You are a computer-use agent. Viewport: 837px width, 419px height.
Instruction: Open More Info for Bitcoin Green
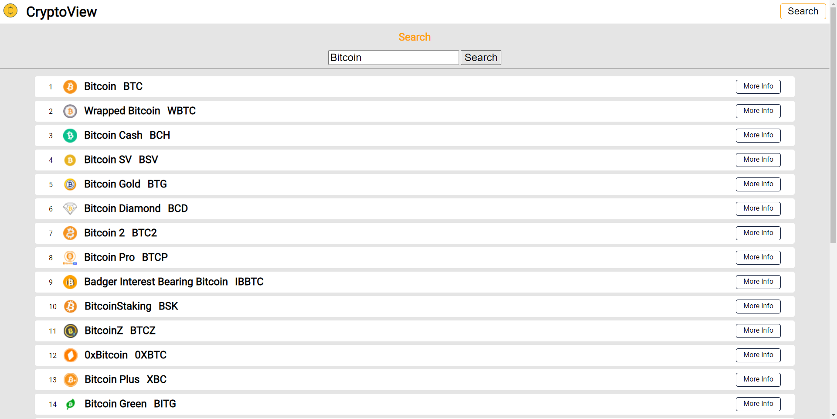(758, 404)
